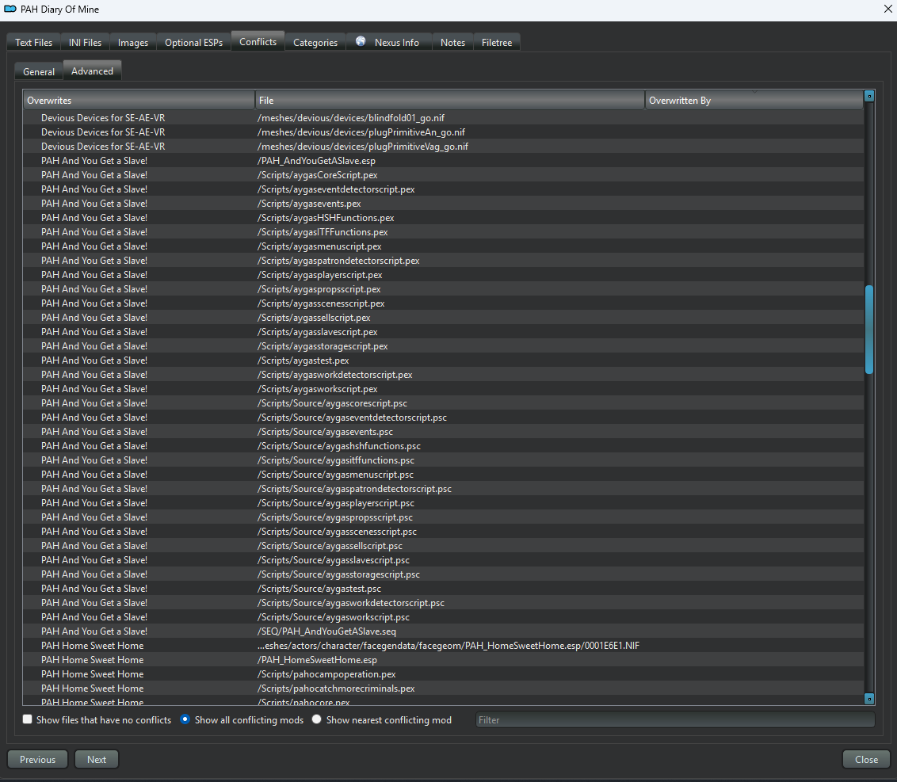Select the pahocatchmorecriminals.pex row
Screen dimensions: 897x782
pos(444,689)
